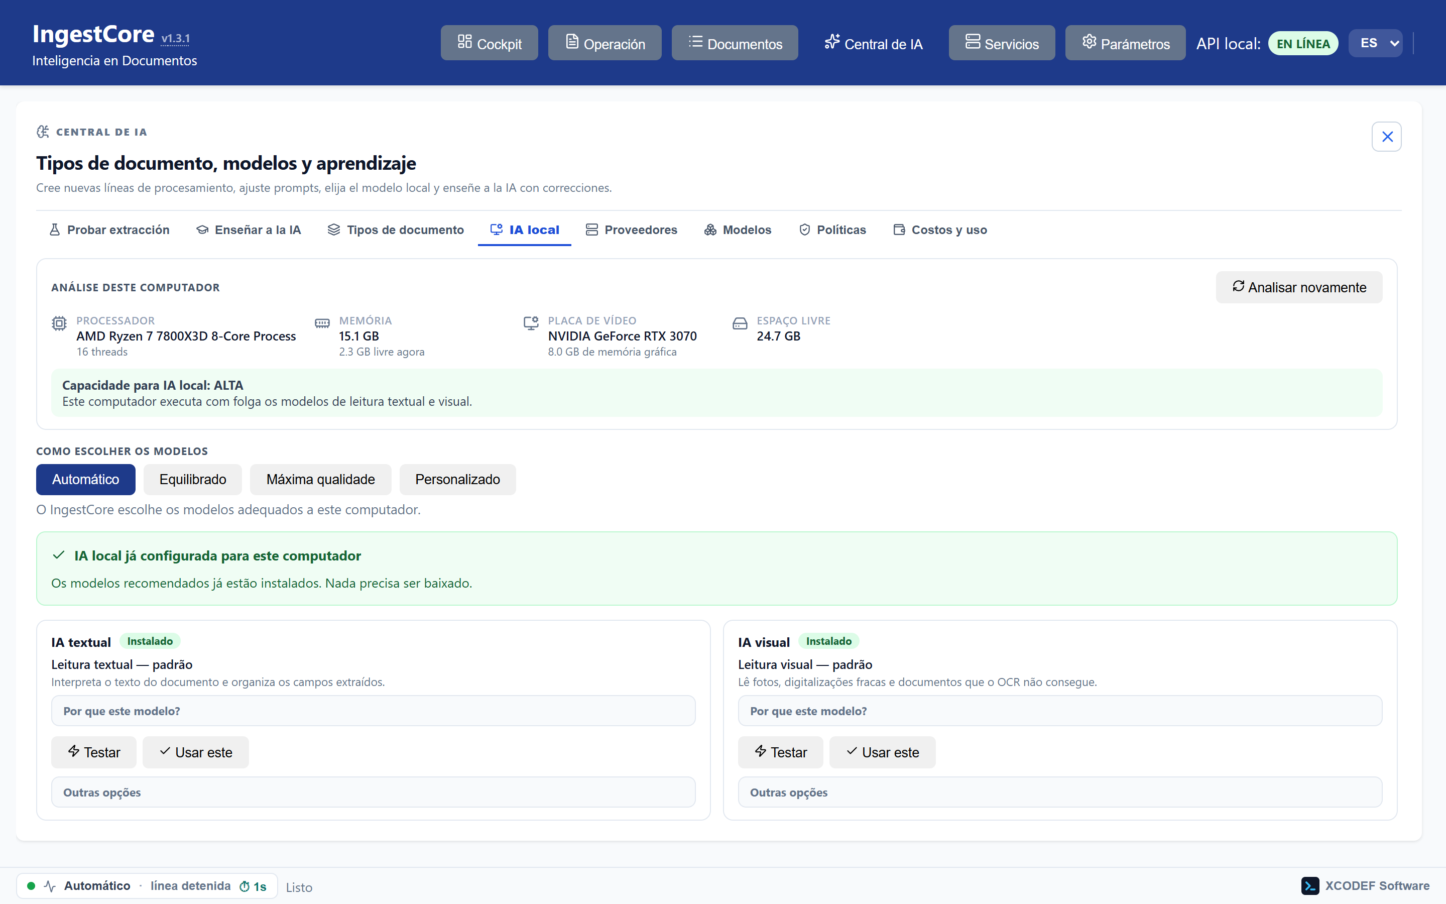This screenshot has width=1446, height=904.
Task: Click the Servicios server icon
Action: point(973,41)
